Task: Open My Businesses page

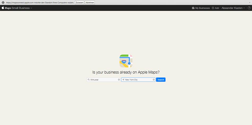Action: point(201,8)
